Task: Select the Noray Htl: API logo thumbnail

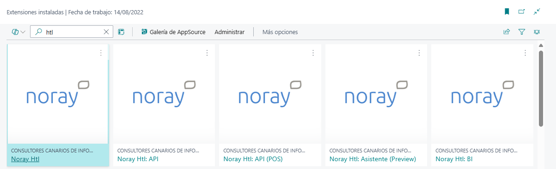Action: (164, 93)
